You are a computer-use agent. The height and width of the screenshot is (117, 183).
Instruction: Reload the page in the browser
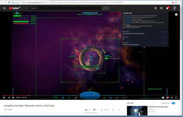coord(9,2)
